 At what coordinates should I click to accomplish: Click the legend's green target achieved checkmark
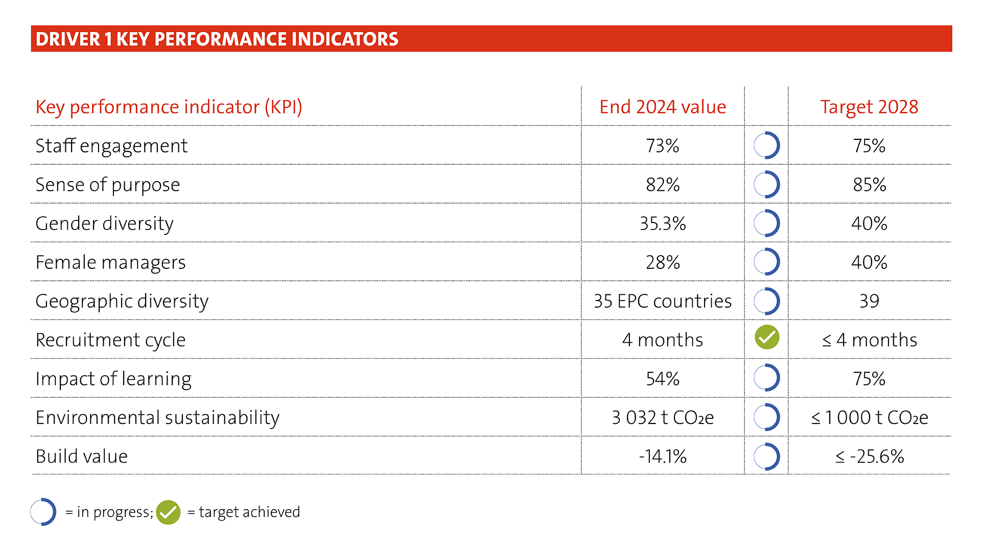(168, 512)
